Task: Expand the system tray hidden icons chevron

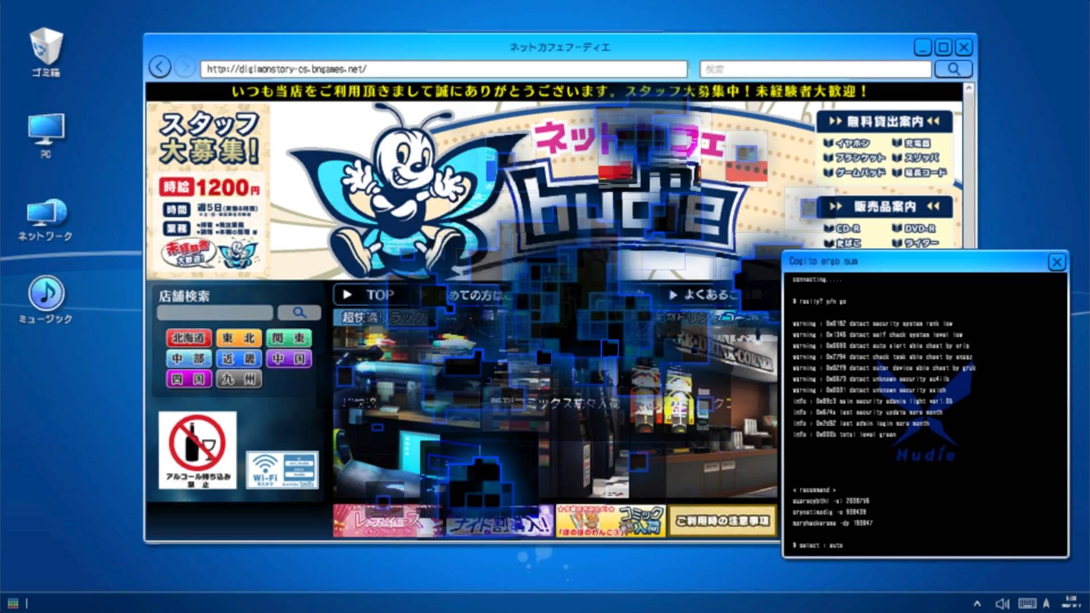Action: 977,603
